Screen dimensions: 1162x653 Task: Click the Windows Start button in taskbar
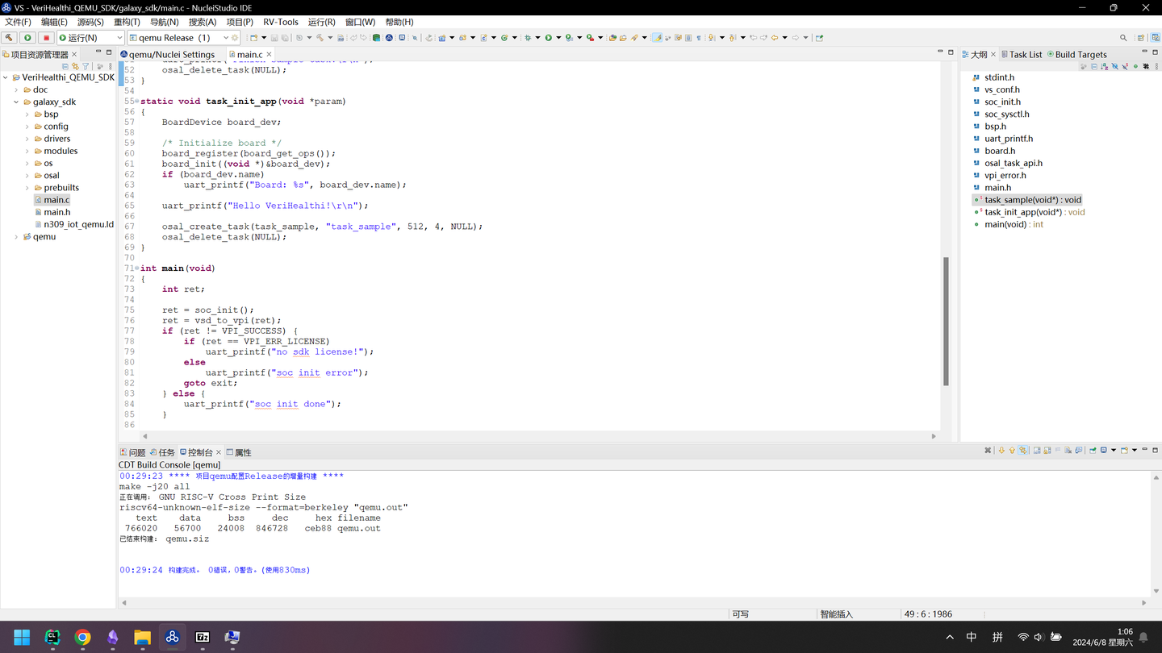(x=22, y=637)
